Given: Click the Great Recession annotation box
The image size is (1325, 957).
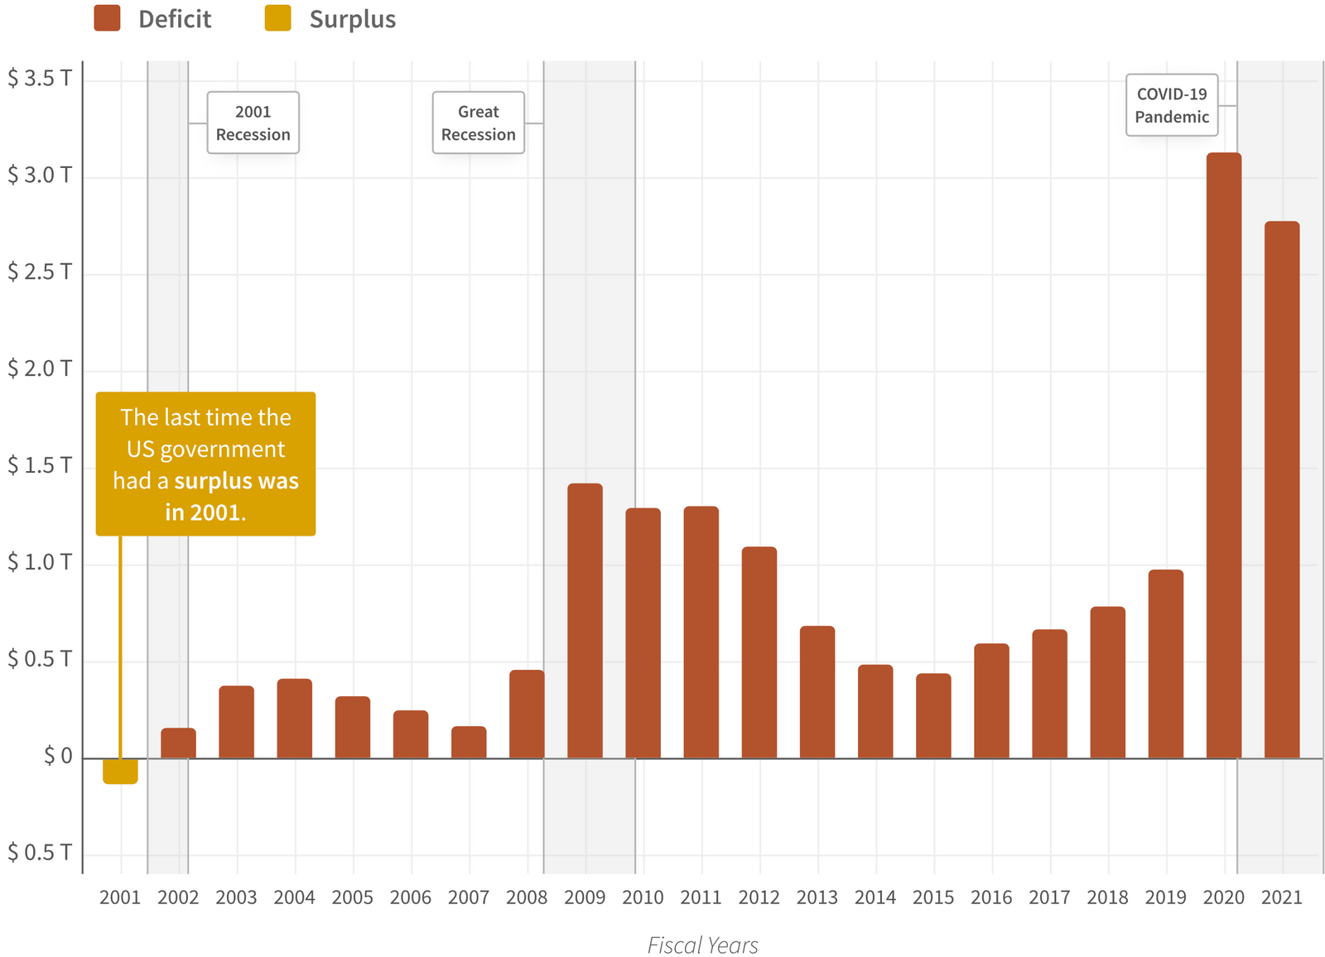Looking at the screenshot, I should coord(479,123).
